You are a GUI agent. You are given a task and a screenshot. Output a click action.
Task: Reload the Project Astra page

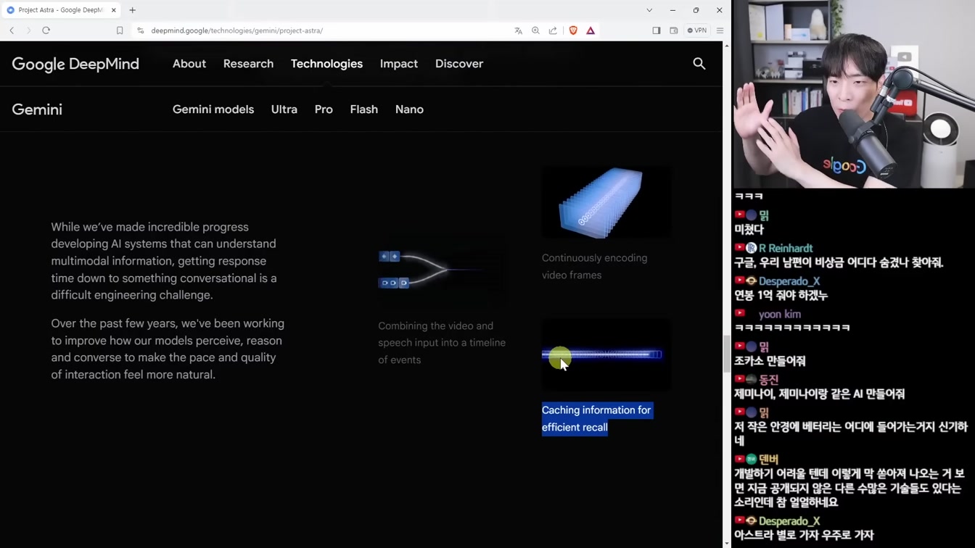click(x=46, y=30)
